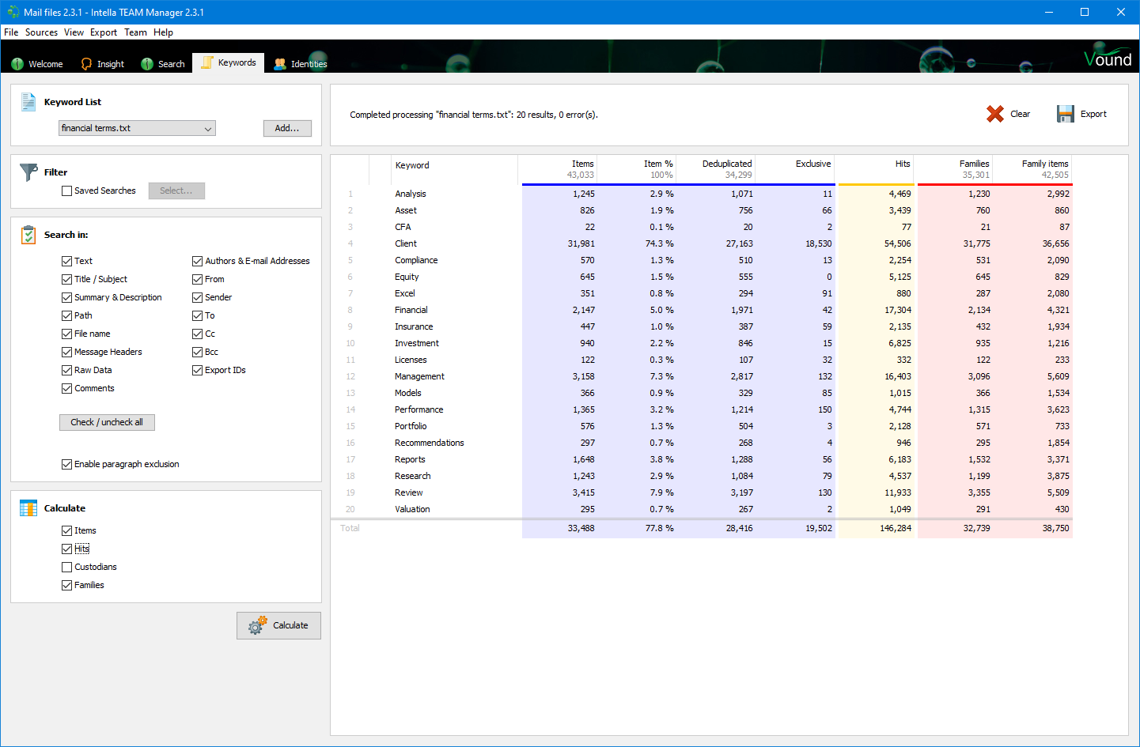
Task: Click the Insight tab lightbulb icon
Action: click(86, 64)
